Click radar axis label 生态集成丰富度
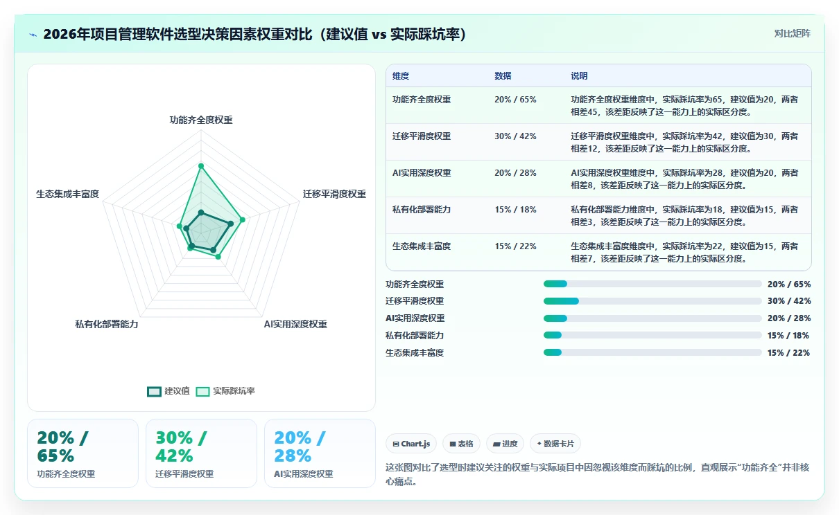 click(68, 195)
